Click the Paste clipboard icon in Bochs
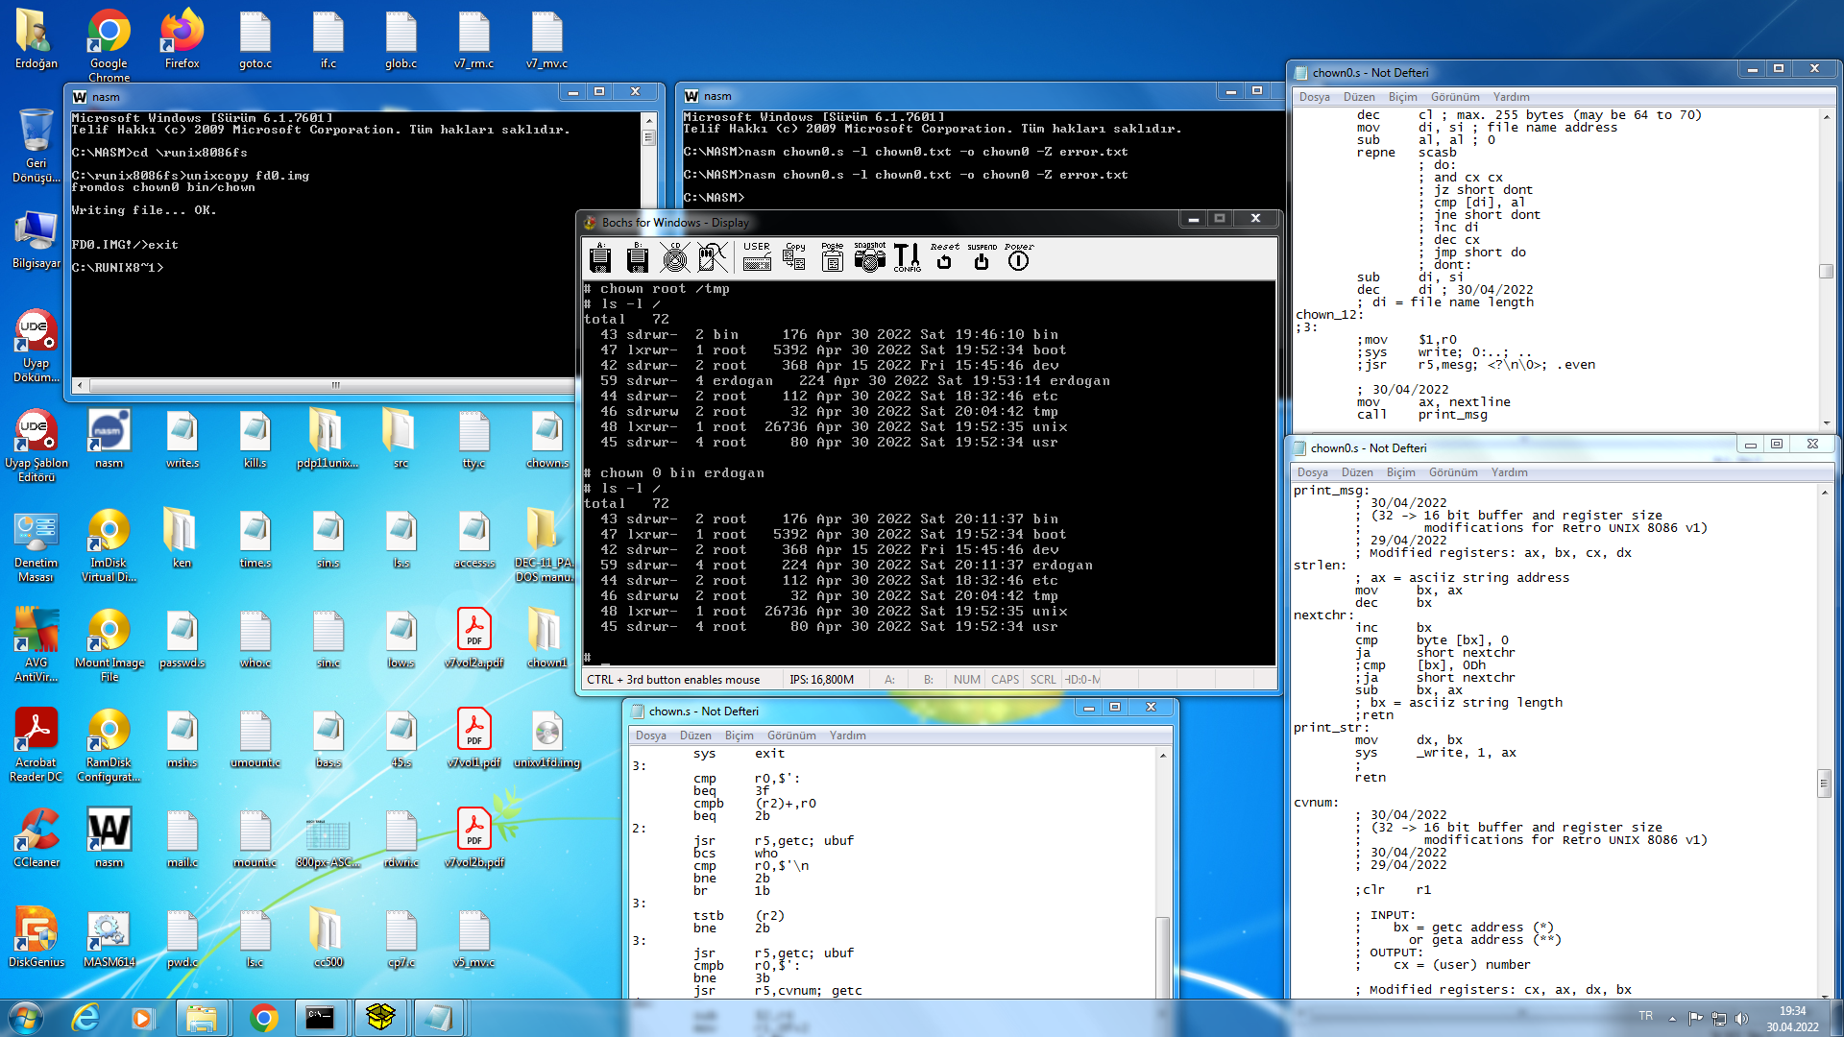Image resolution: width=1844 pixels, height=1037 pixels. click(x=833, y=257)
